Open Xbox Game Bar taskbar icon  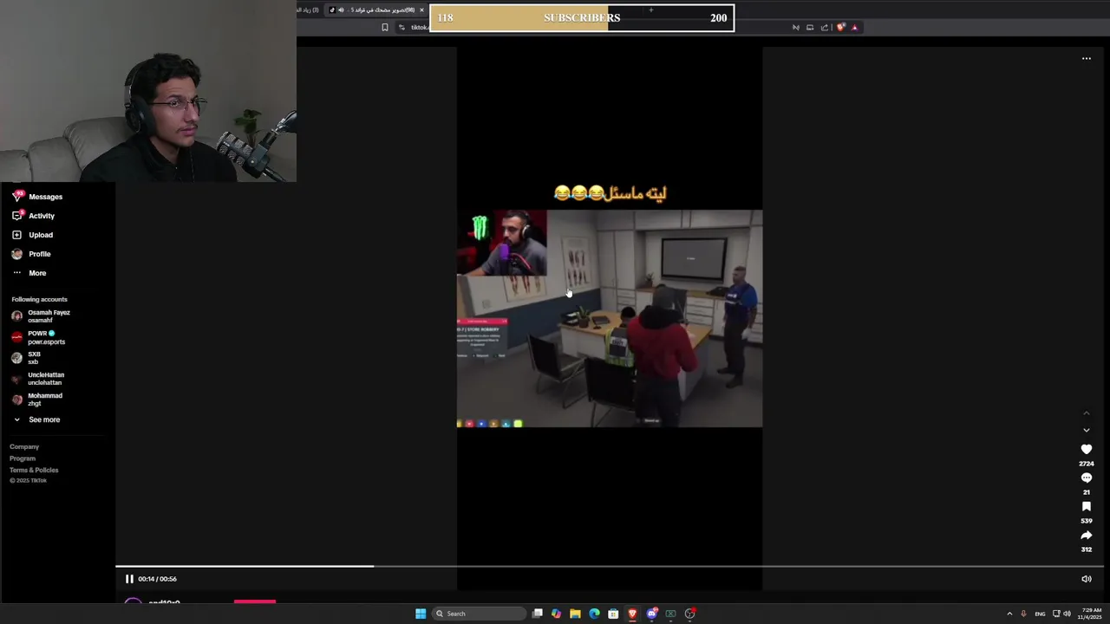(x=670, y=614)
